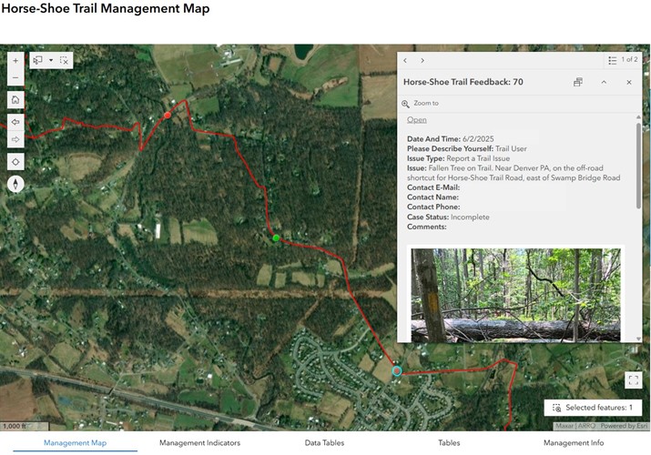Zoom in on the map with the plus button

(x=15, y=61)
